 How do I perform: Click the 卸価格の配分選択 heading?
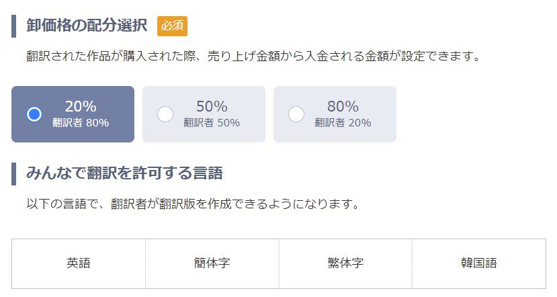(x=87, y=26)
